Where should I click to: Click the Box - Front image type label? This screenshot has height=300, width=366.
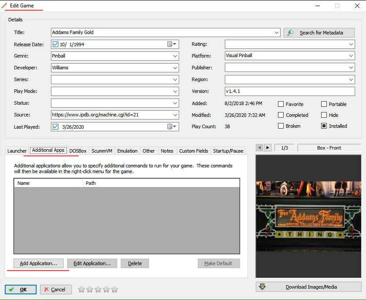click(x=329, y=148)
